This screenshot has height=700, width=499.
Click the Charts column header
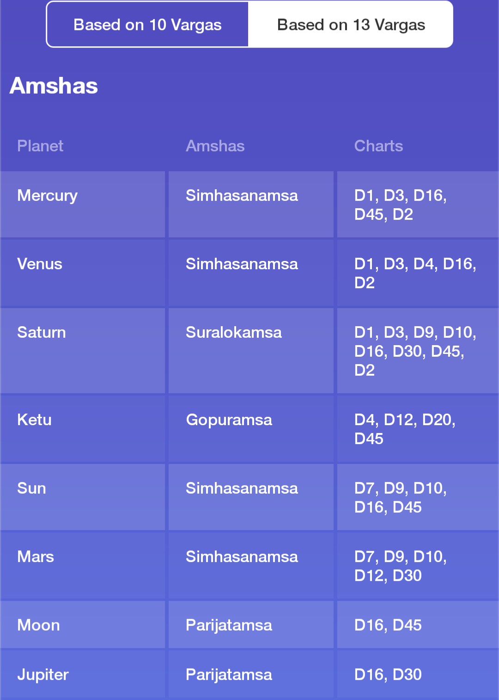click(x=378, y=146)
